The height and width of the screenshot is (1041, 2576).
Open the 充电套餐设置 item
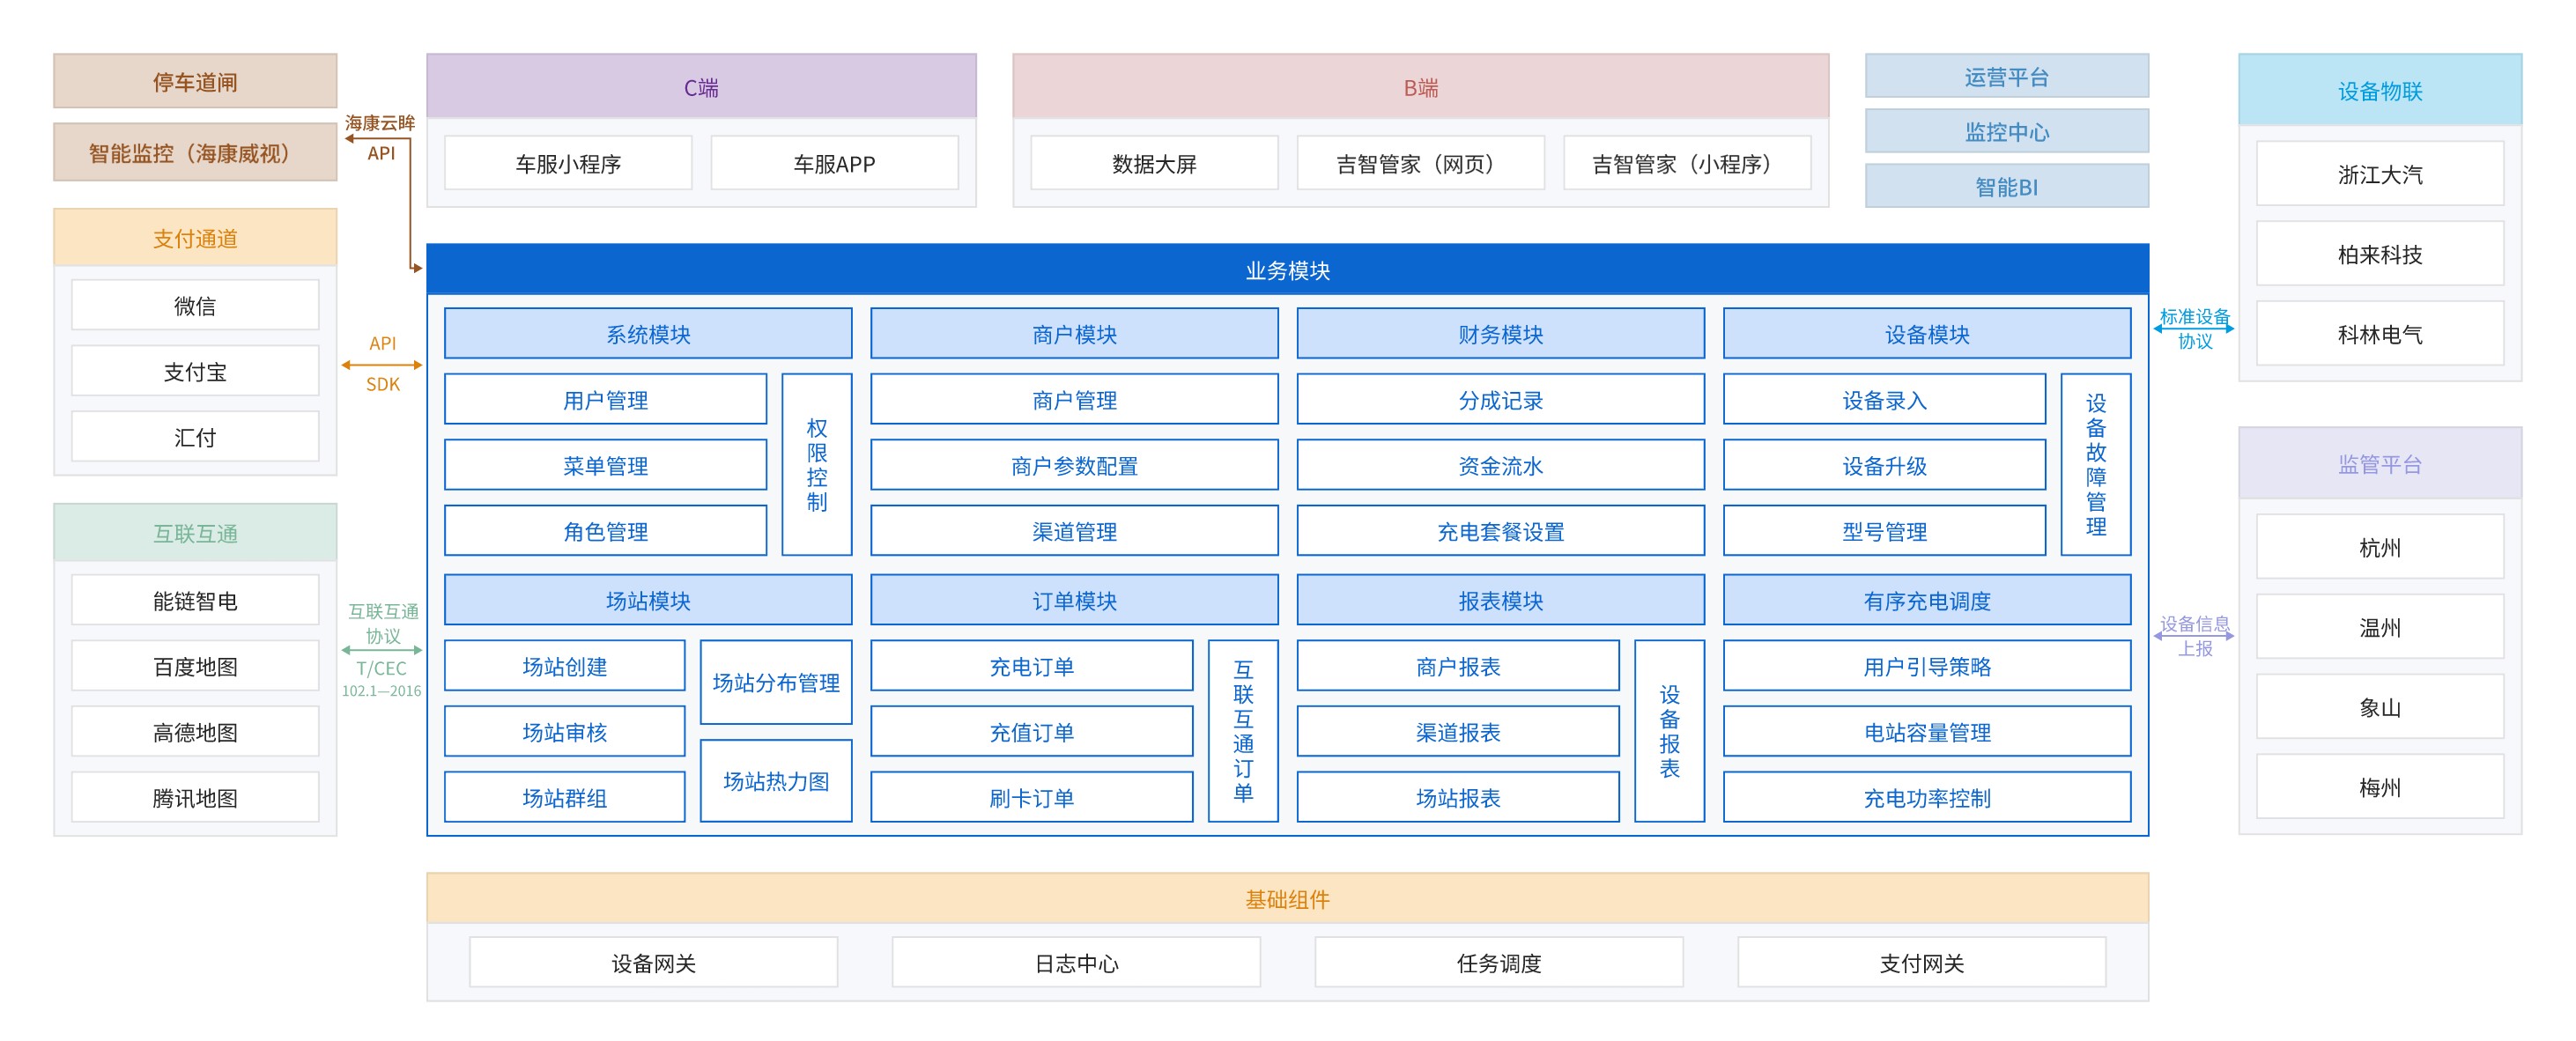point(1500,532)
